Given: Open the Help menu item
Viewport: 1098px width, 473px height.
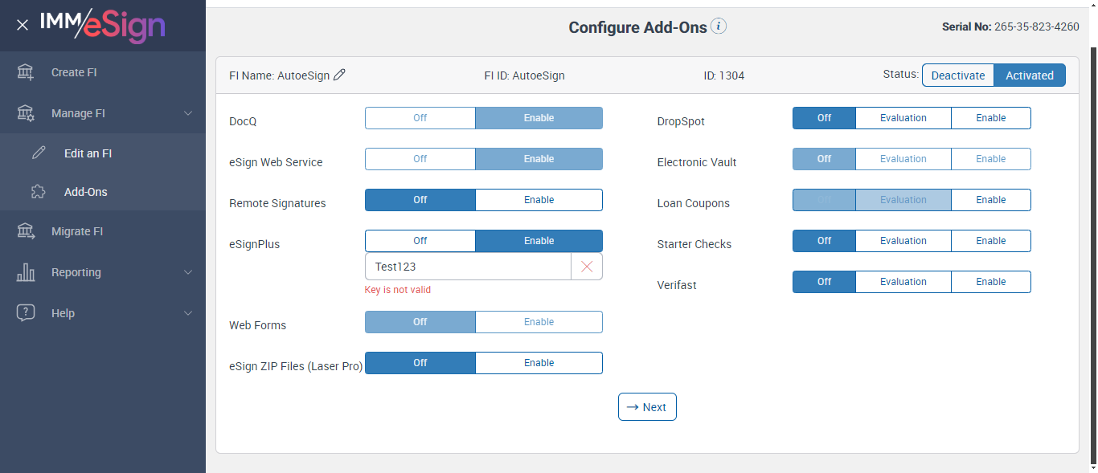Looking at the screenshot, I should coord(63,313).
